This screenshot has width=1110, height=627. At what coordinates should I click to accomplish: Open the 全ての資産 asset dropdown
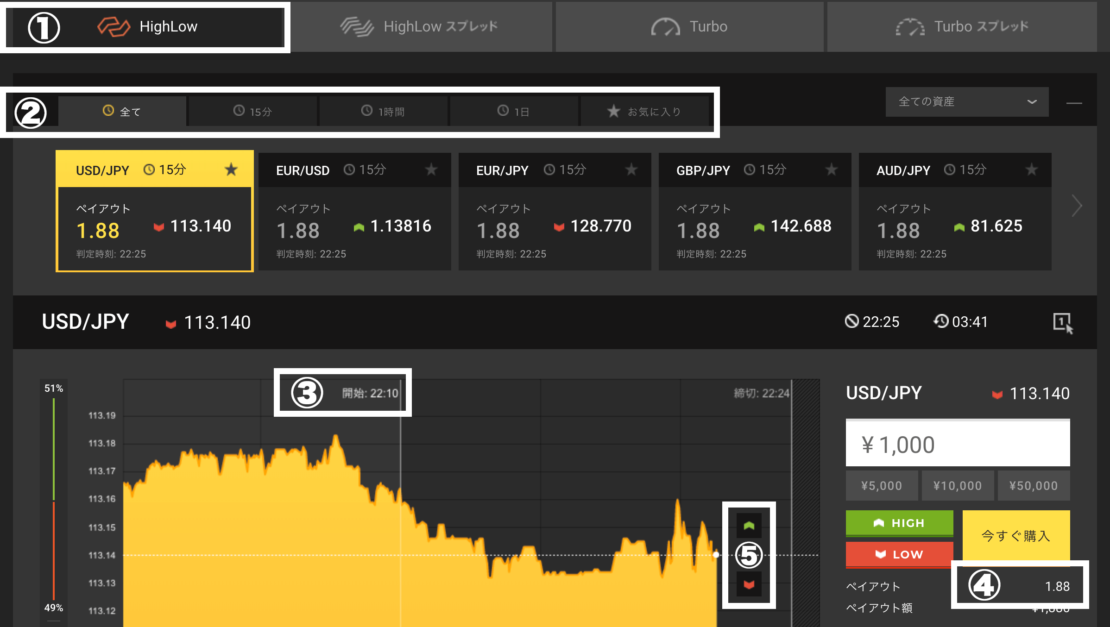pyautogui.click(x=967, y=102)
